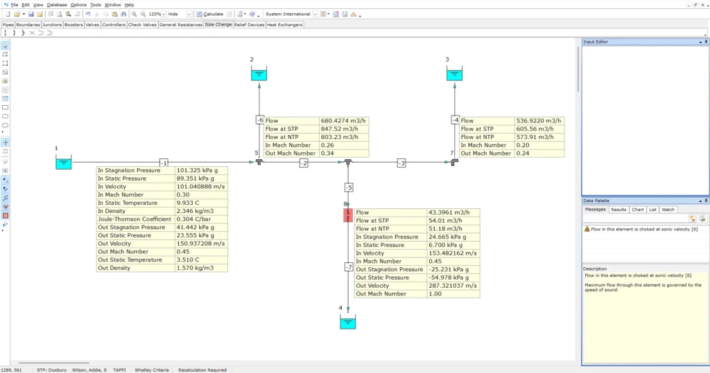Click the Calculate button
This screenshot has width=710, height=373.
(x=209, y=14)
